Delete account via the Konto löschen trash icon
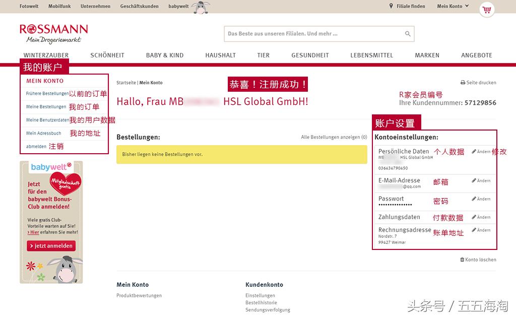This screenshot has width=516, height=317. 462,260
